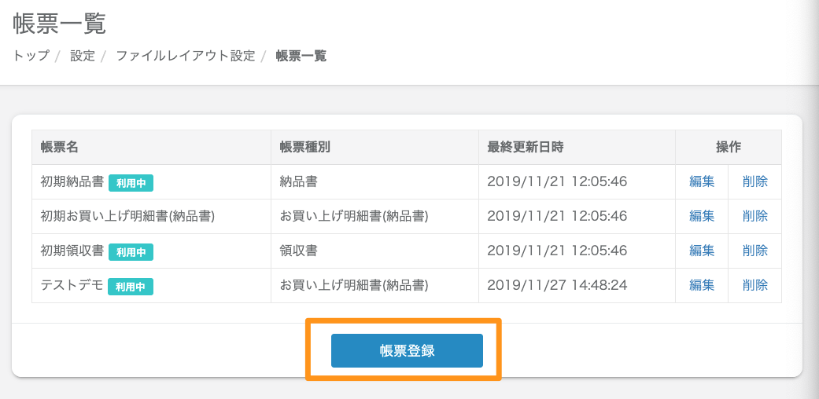Edit the テストデモ row
The image size is (819, 399).
click(x=702, y=285)
